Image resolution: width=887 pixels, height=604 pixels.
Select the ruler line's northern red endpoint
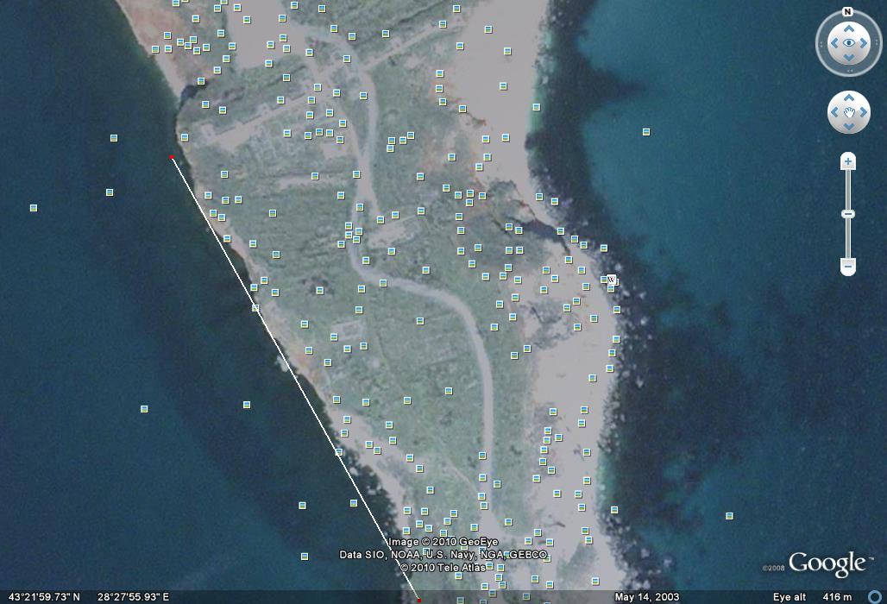[x=172, y=157]
